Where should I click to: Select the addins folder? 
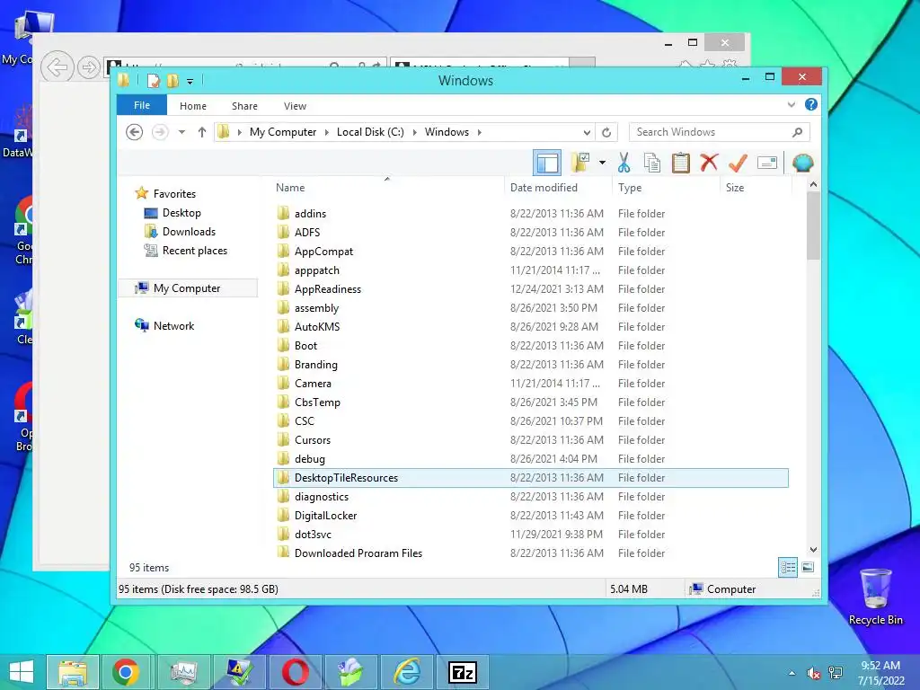tap(530, 214)
